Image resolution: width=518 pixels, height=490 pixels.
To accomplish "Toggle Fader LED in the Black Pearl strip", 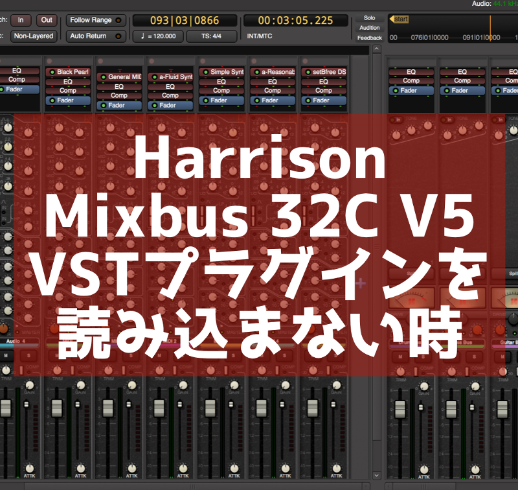I will tap(52, 100).
